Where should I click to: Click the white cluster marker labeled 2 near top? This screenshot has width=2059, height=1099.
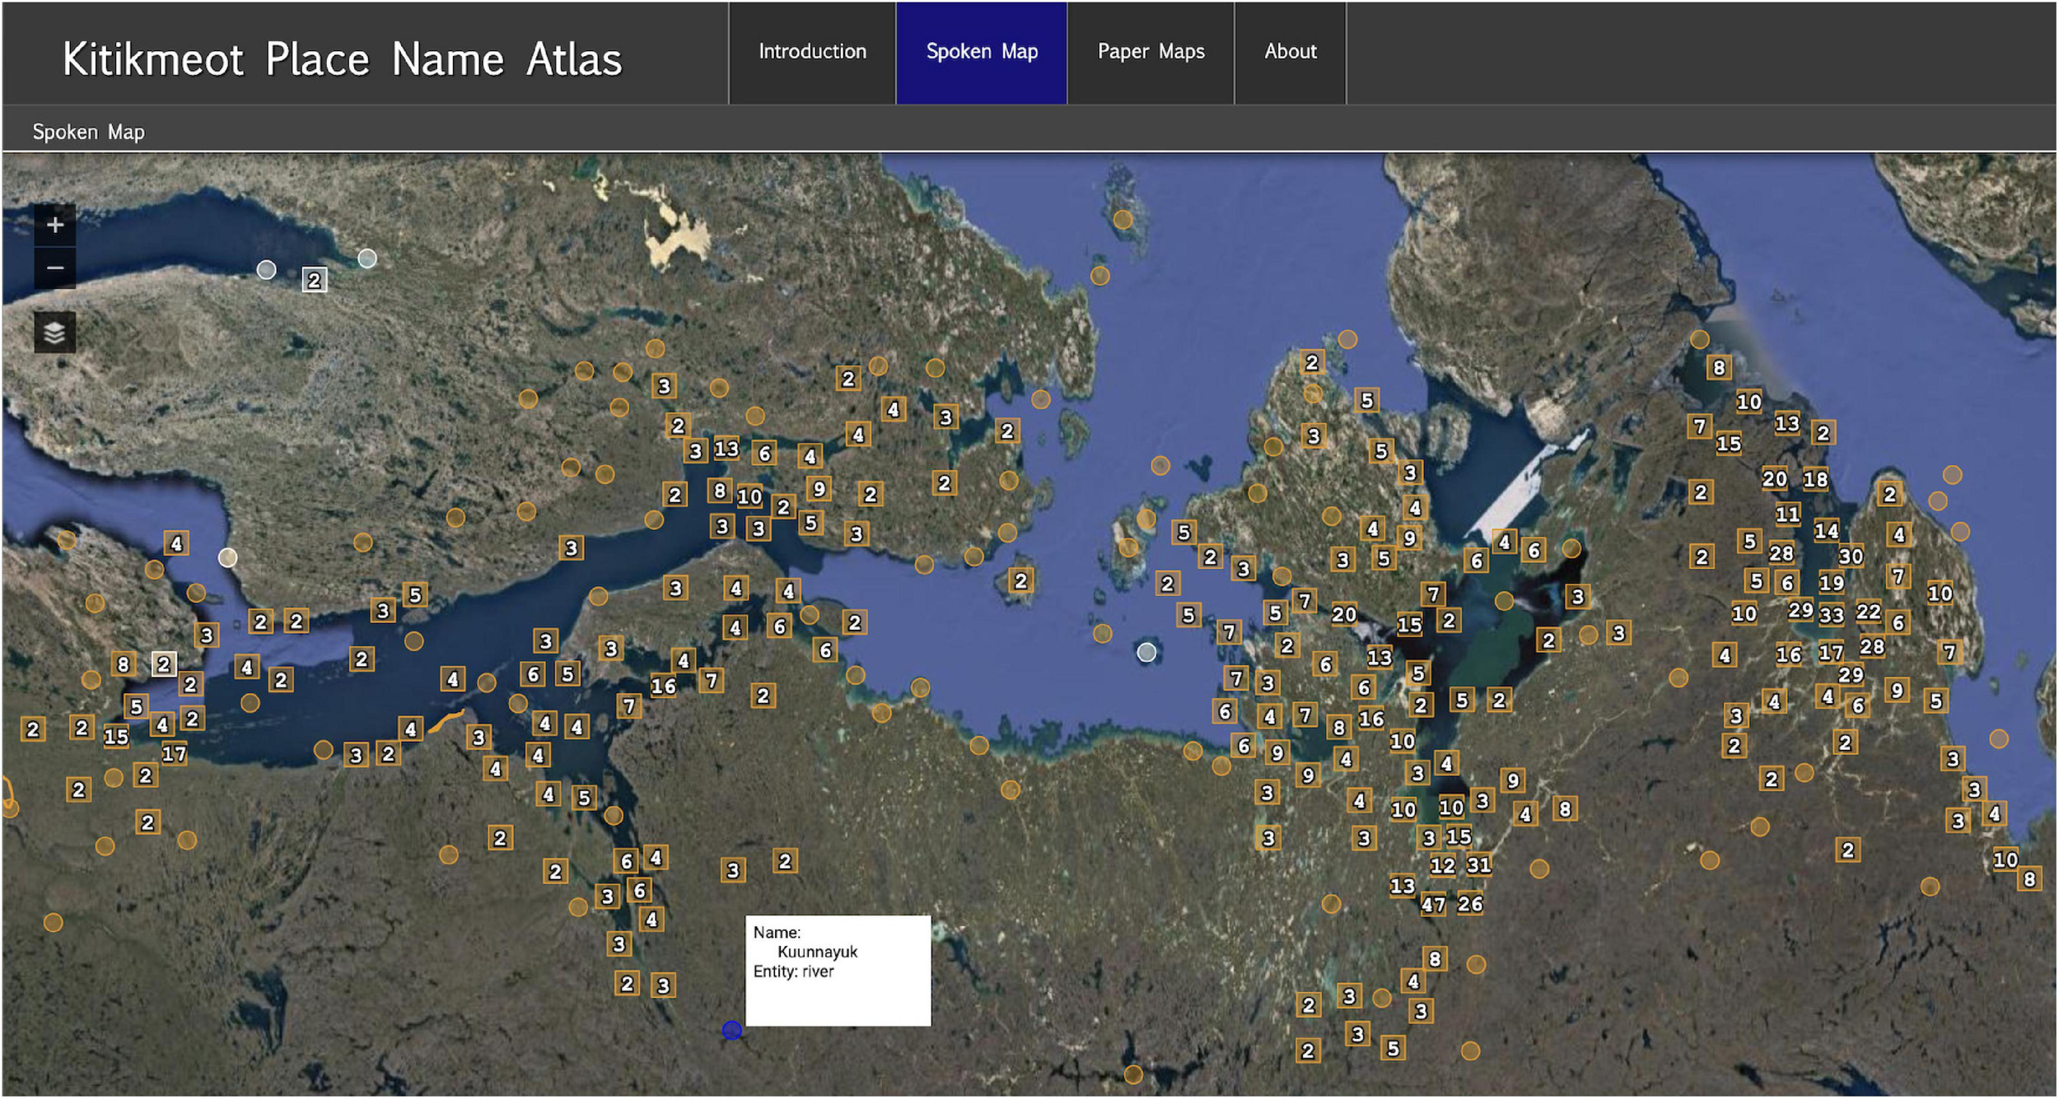click(x=314, y=280)
